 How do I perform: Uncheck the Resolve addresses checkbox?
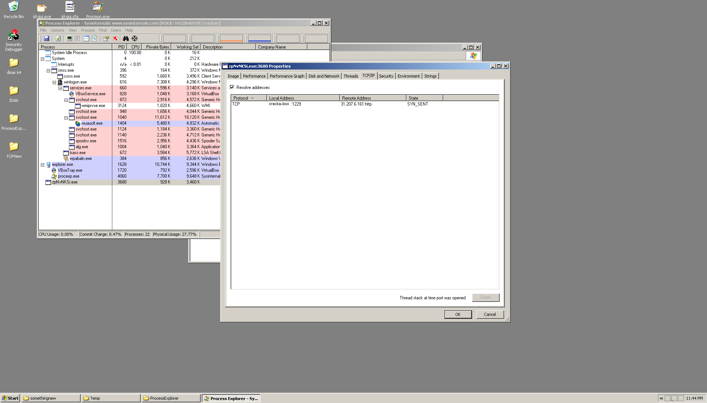pos(232,87)
